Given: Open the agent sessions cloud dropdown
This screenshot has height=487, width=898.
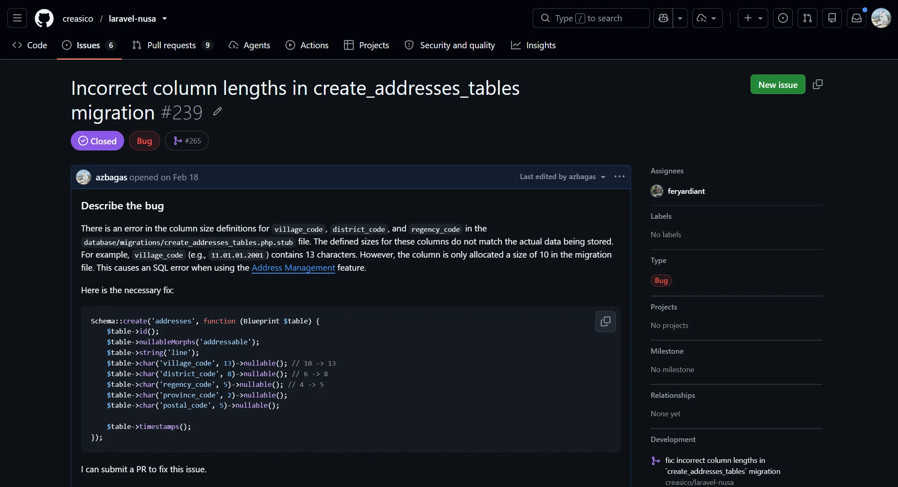Looking at the screenshot, I should [707, 18].
